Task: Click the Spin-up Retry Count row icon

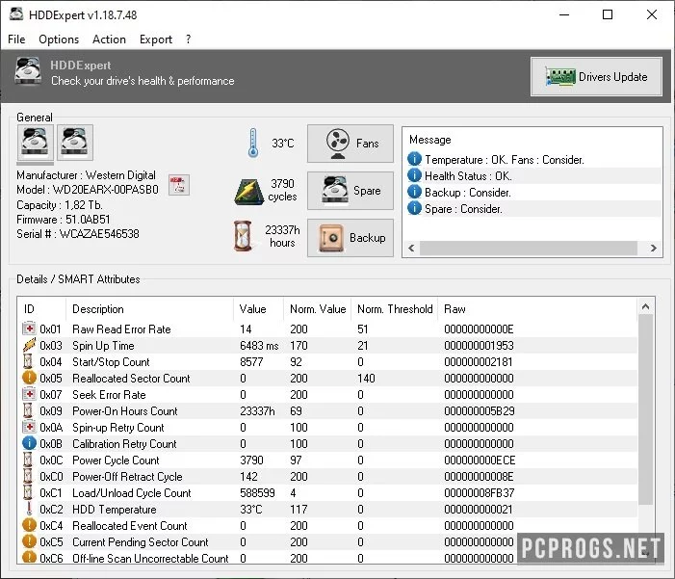Action: coord(29,427)
